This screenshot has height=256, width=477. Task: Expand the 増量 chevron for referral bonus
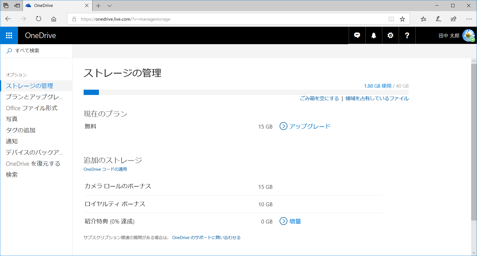click(283, 221)
